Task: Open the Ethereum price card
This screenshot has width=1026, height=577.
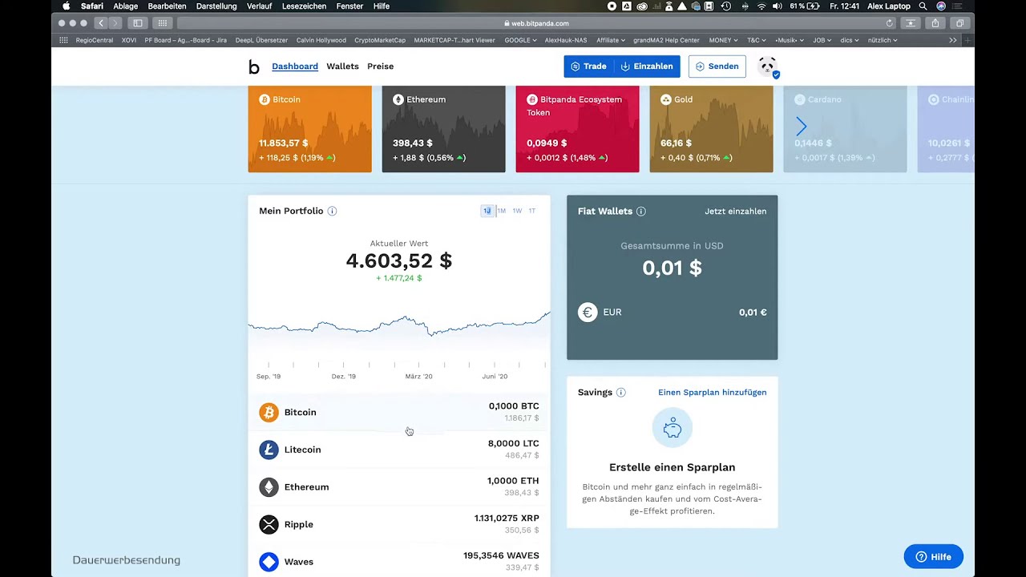Action: (x=443, y=129)
